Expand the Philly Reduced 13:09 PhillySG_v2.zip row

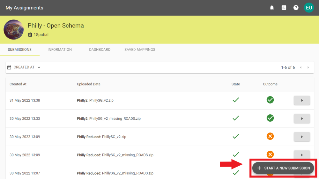point(302,137)
